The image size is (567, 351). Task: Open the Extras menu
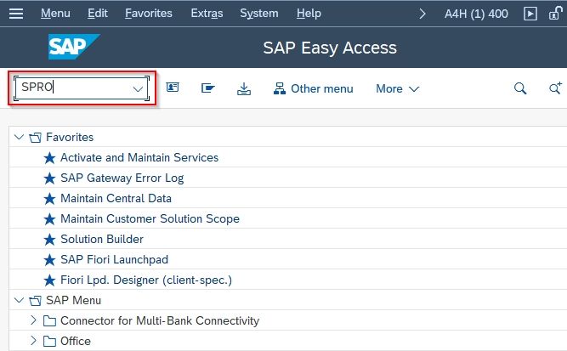[207, 14]
